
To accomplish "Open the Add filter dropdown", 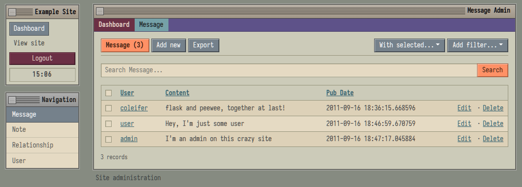I will pos(478,45).
